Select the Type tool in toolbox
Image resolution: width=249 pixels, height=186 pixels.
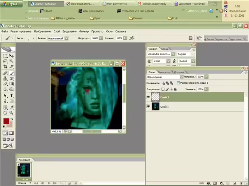pyautogui.click(x=11, y=96)
